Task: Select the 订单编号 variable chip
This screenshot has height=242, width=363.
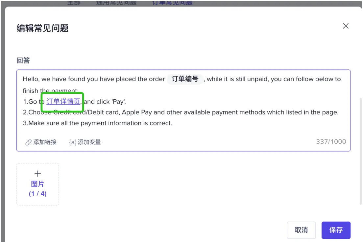Action: 185,79
